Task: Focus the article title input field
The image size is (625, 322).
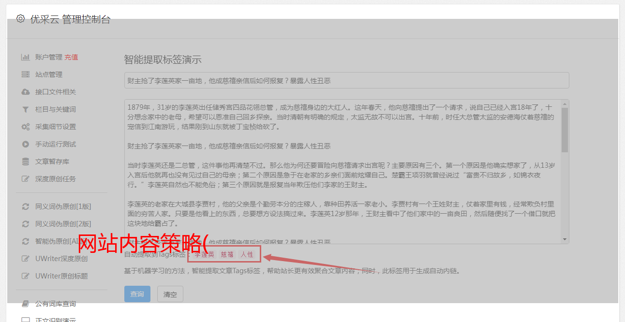Action: (x=346, y=80)
